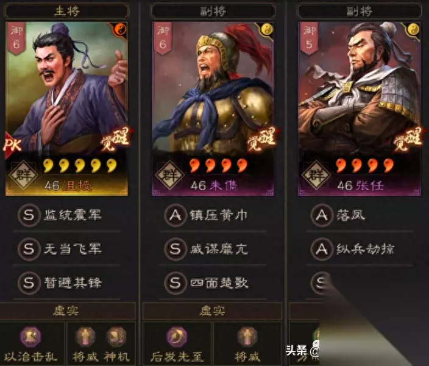Select the 落凤 skill slot
Viewport: 429px width, 366px height.
point(360,215)
